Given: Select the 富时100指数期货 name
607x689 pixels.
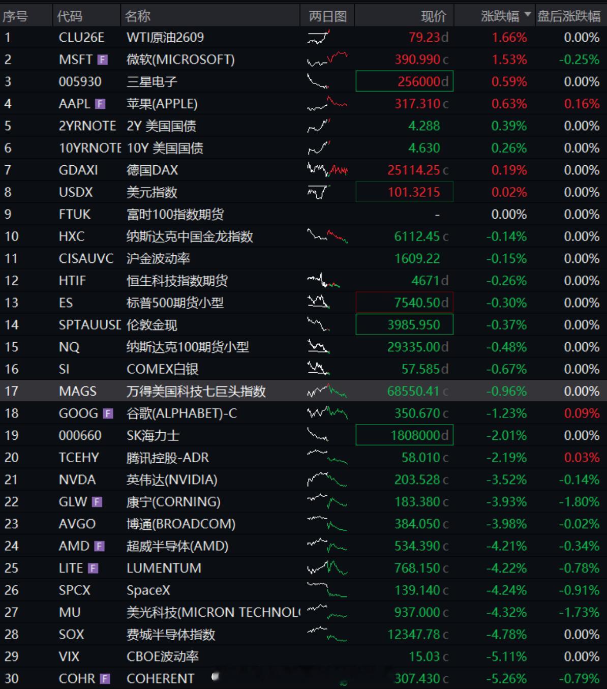Looking at the screenshot, I should pyautogui.click(x=175, y=215).
